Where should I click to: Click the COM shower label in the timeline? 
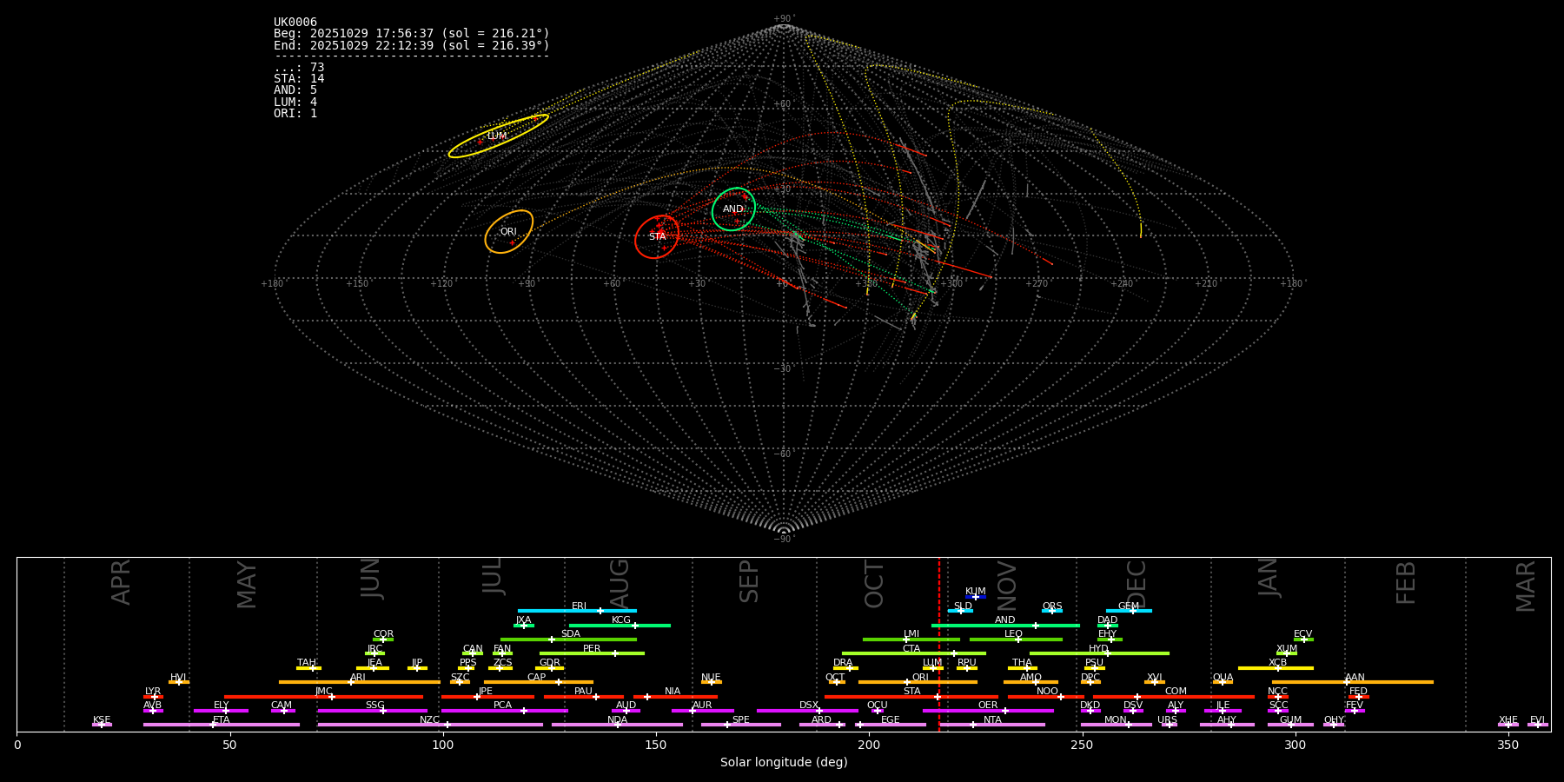(x=1176, y=692)
